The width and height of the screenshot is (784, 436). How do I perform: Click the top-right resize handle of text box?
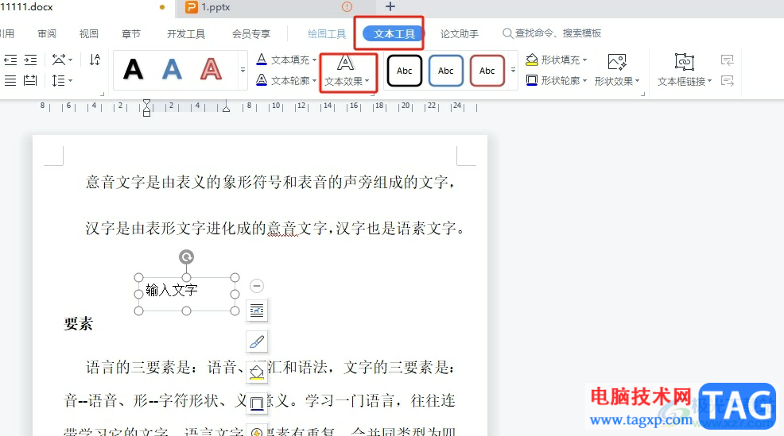click(x=235, y=277)
